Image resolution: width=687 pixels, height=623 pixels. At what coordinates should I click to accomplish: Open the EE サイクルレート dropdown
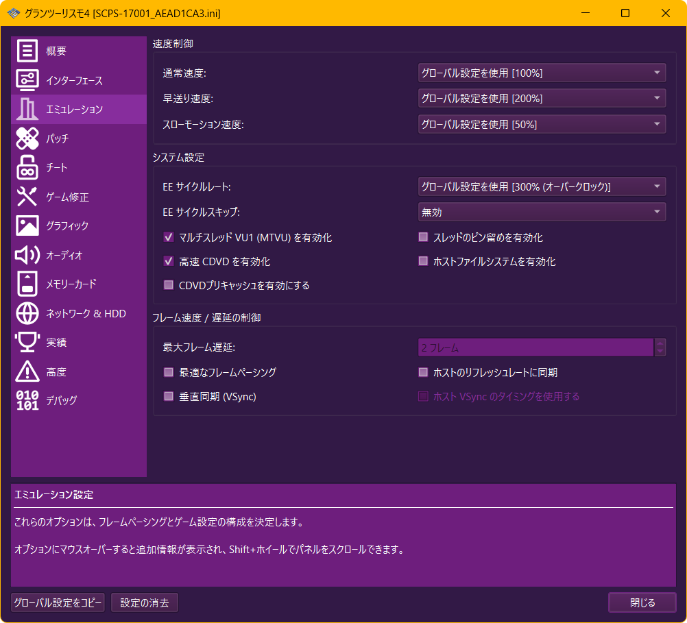(x=542, y=186)
